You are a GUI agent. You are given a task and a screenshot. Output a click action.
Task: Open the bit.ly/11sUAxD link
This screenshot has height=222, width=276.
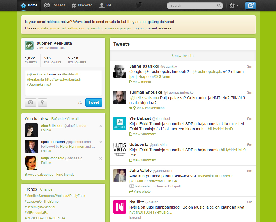point(220,129)
